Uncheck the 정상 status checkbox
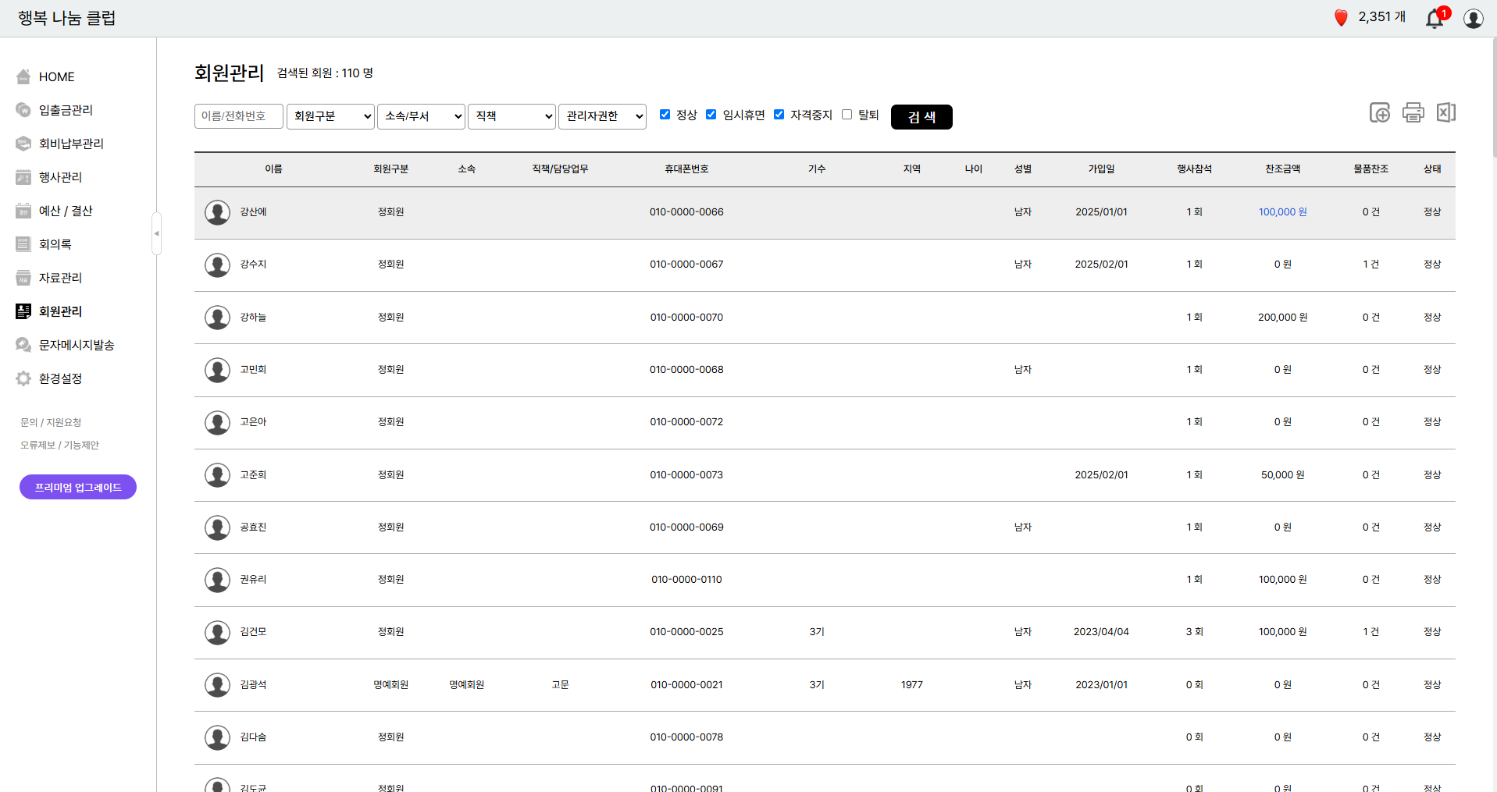The width and height of the screenshot is (1497, 792). tap(665, 115)
